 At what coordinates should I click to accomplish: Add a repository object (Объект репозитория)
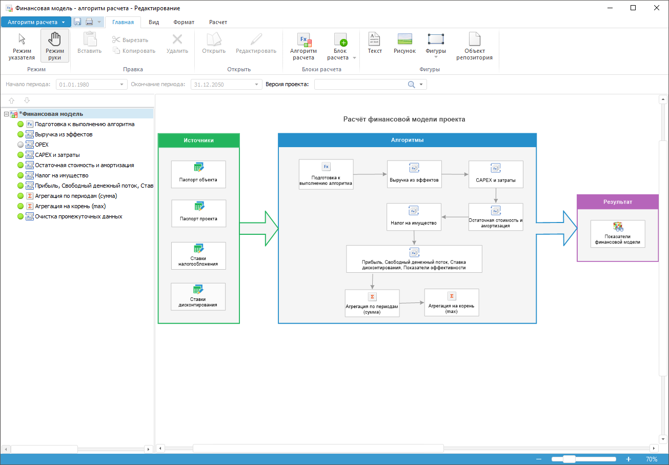(x=474, y=46)
